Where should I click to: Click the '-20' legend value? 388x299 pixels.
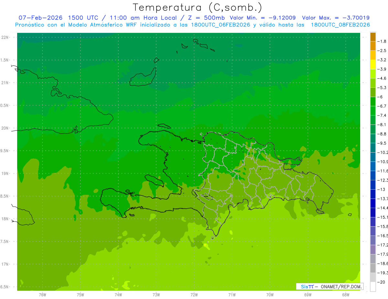click(381, 282)
